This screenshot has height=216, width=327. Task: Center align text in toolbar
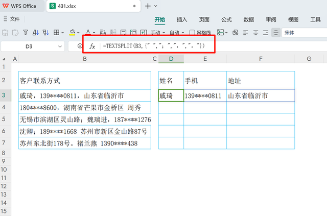click(255, 33)
